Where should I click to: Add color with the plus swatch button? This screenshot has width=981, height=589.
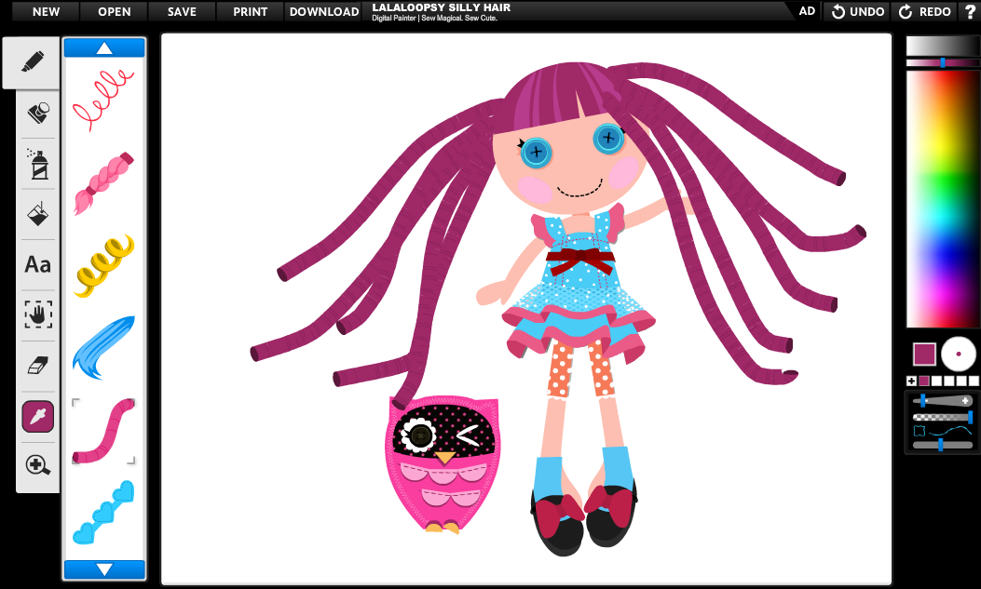click(x=911, y=381)
